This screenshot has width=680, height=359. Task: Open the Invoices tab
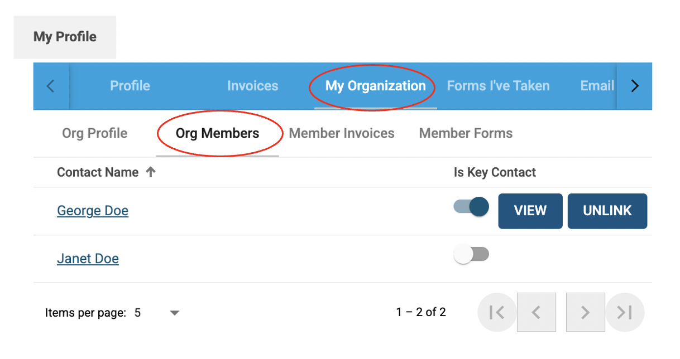click(x=252, y=86)
